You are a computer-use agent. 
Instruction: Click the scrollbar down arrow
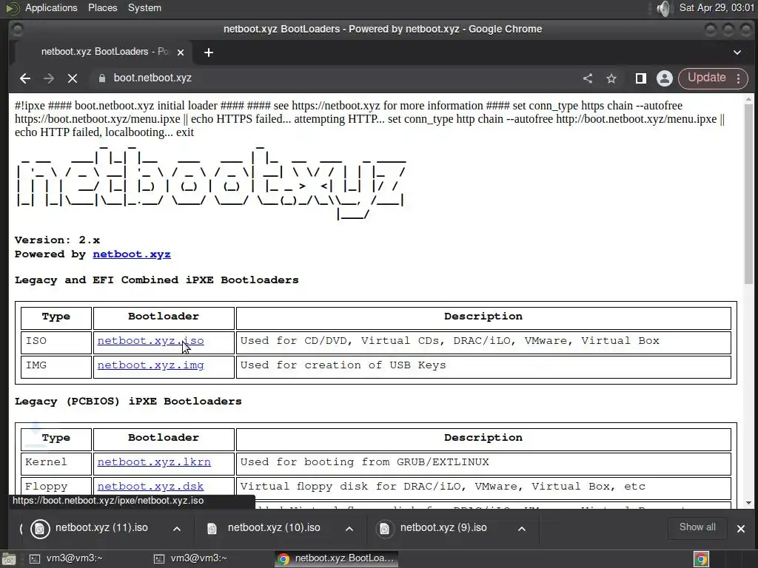click(x=748, y=503)
